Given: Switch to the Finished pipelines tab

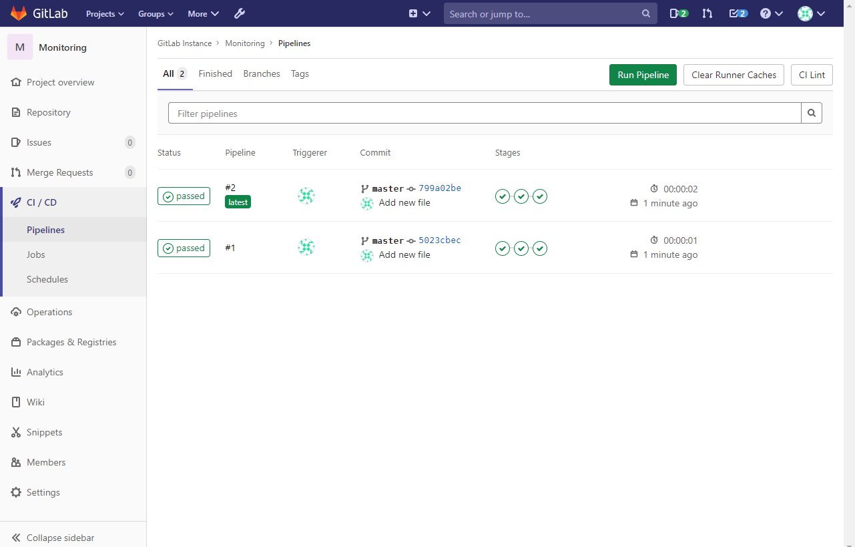Looking at the screenshot, I should coord(215,73).
